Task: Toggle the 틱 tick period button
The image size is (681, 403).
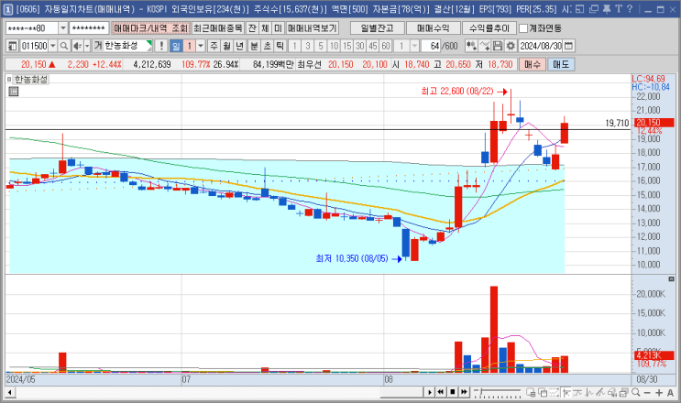Action: pos(280,46)
